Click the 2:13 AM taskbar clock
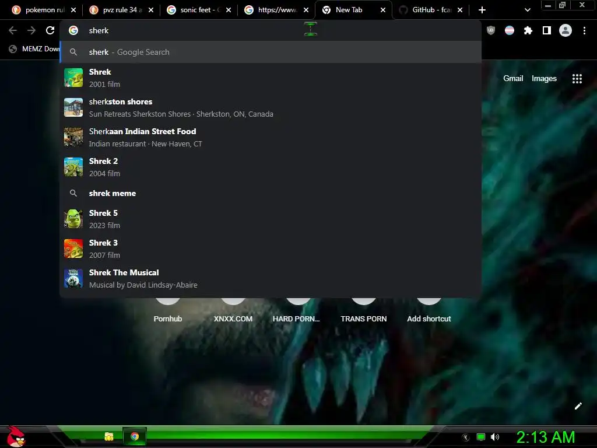This screenshot has height=448, width=597. 545,437
